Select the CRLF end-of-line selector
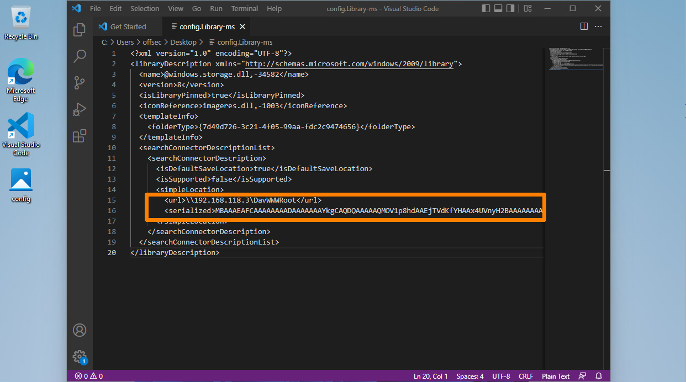The width and height of the screenshot is (686, 382). (526, 376)
